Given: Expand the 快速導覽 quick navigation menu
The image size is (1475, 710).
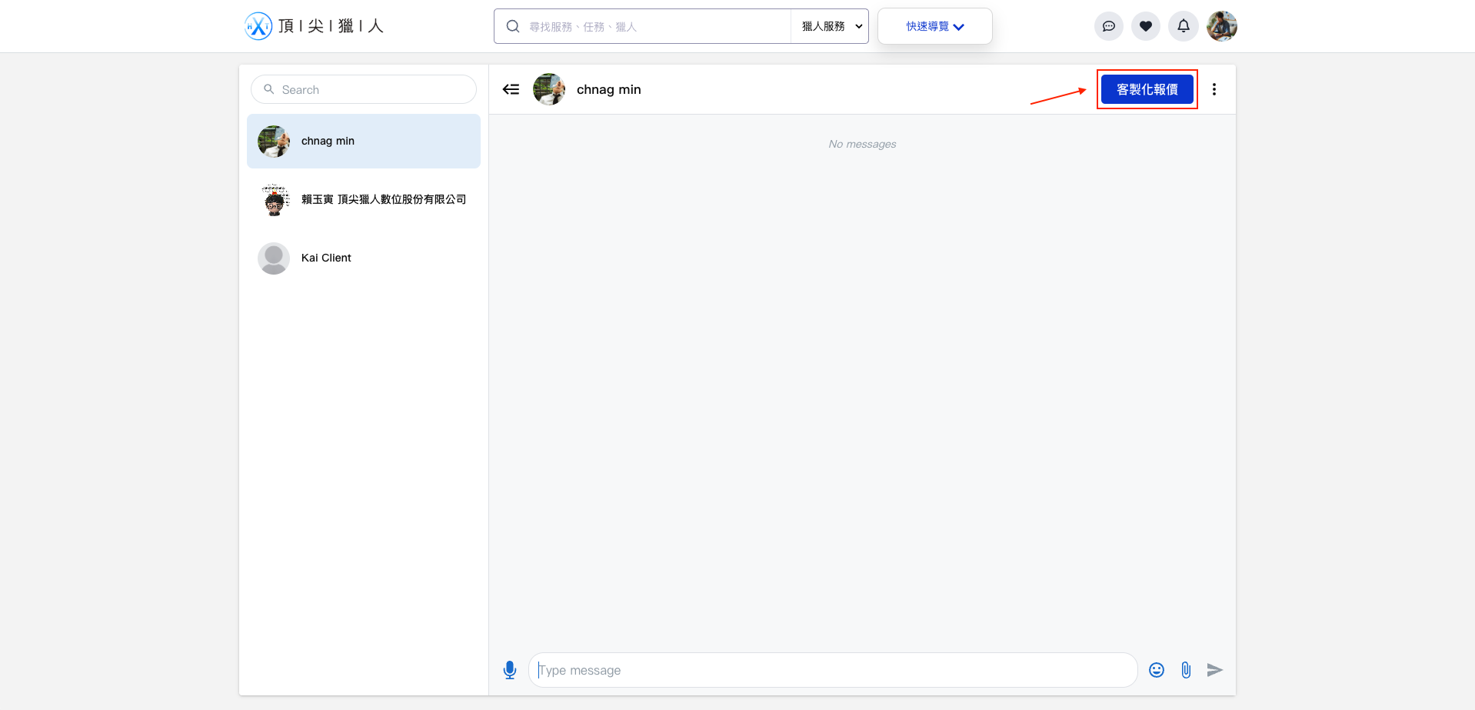Looking at the screenshot, I should click(x=934, y=26).
